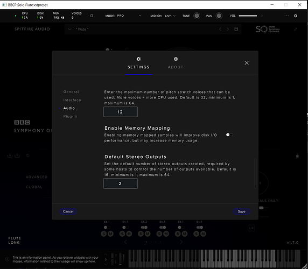
Task: Click the LR stereo icon
Action: pyautogui.click(x=251, y=228)
